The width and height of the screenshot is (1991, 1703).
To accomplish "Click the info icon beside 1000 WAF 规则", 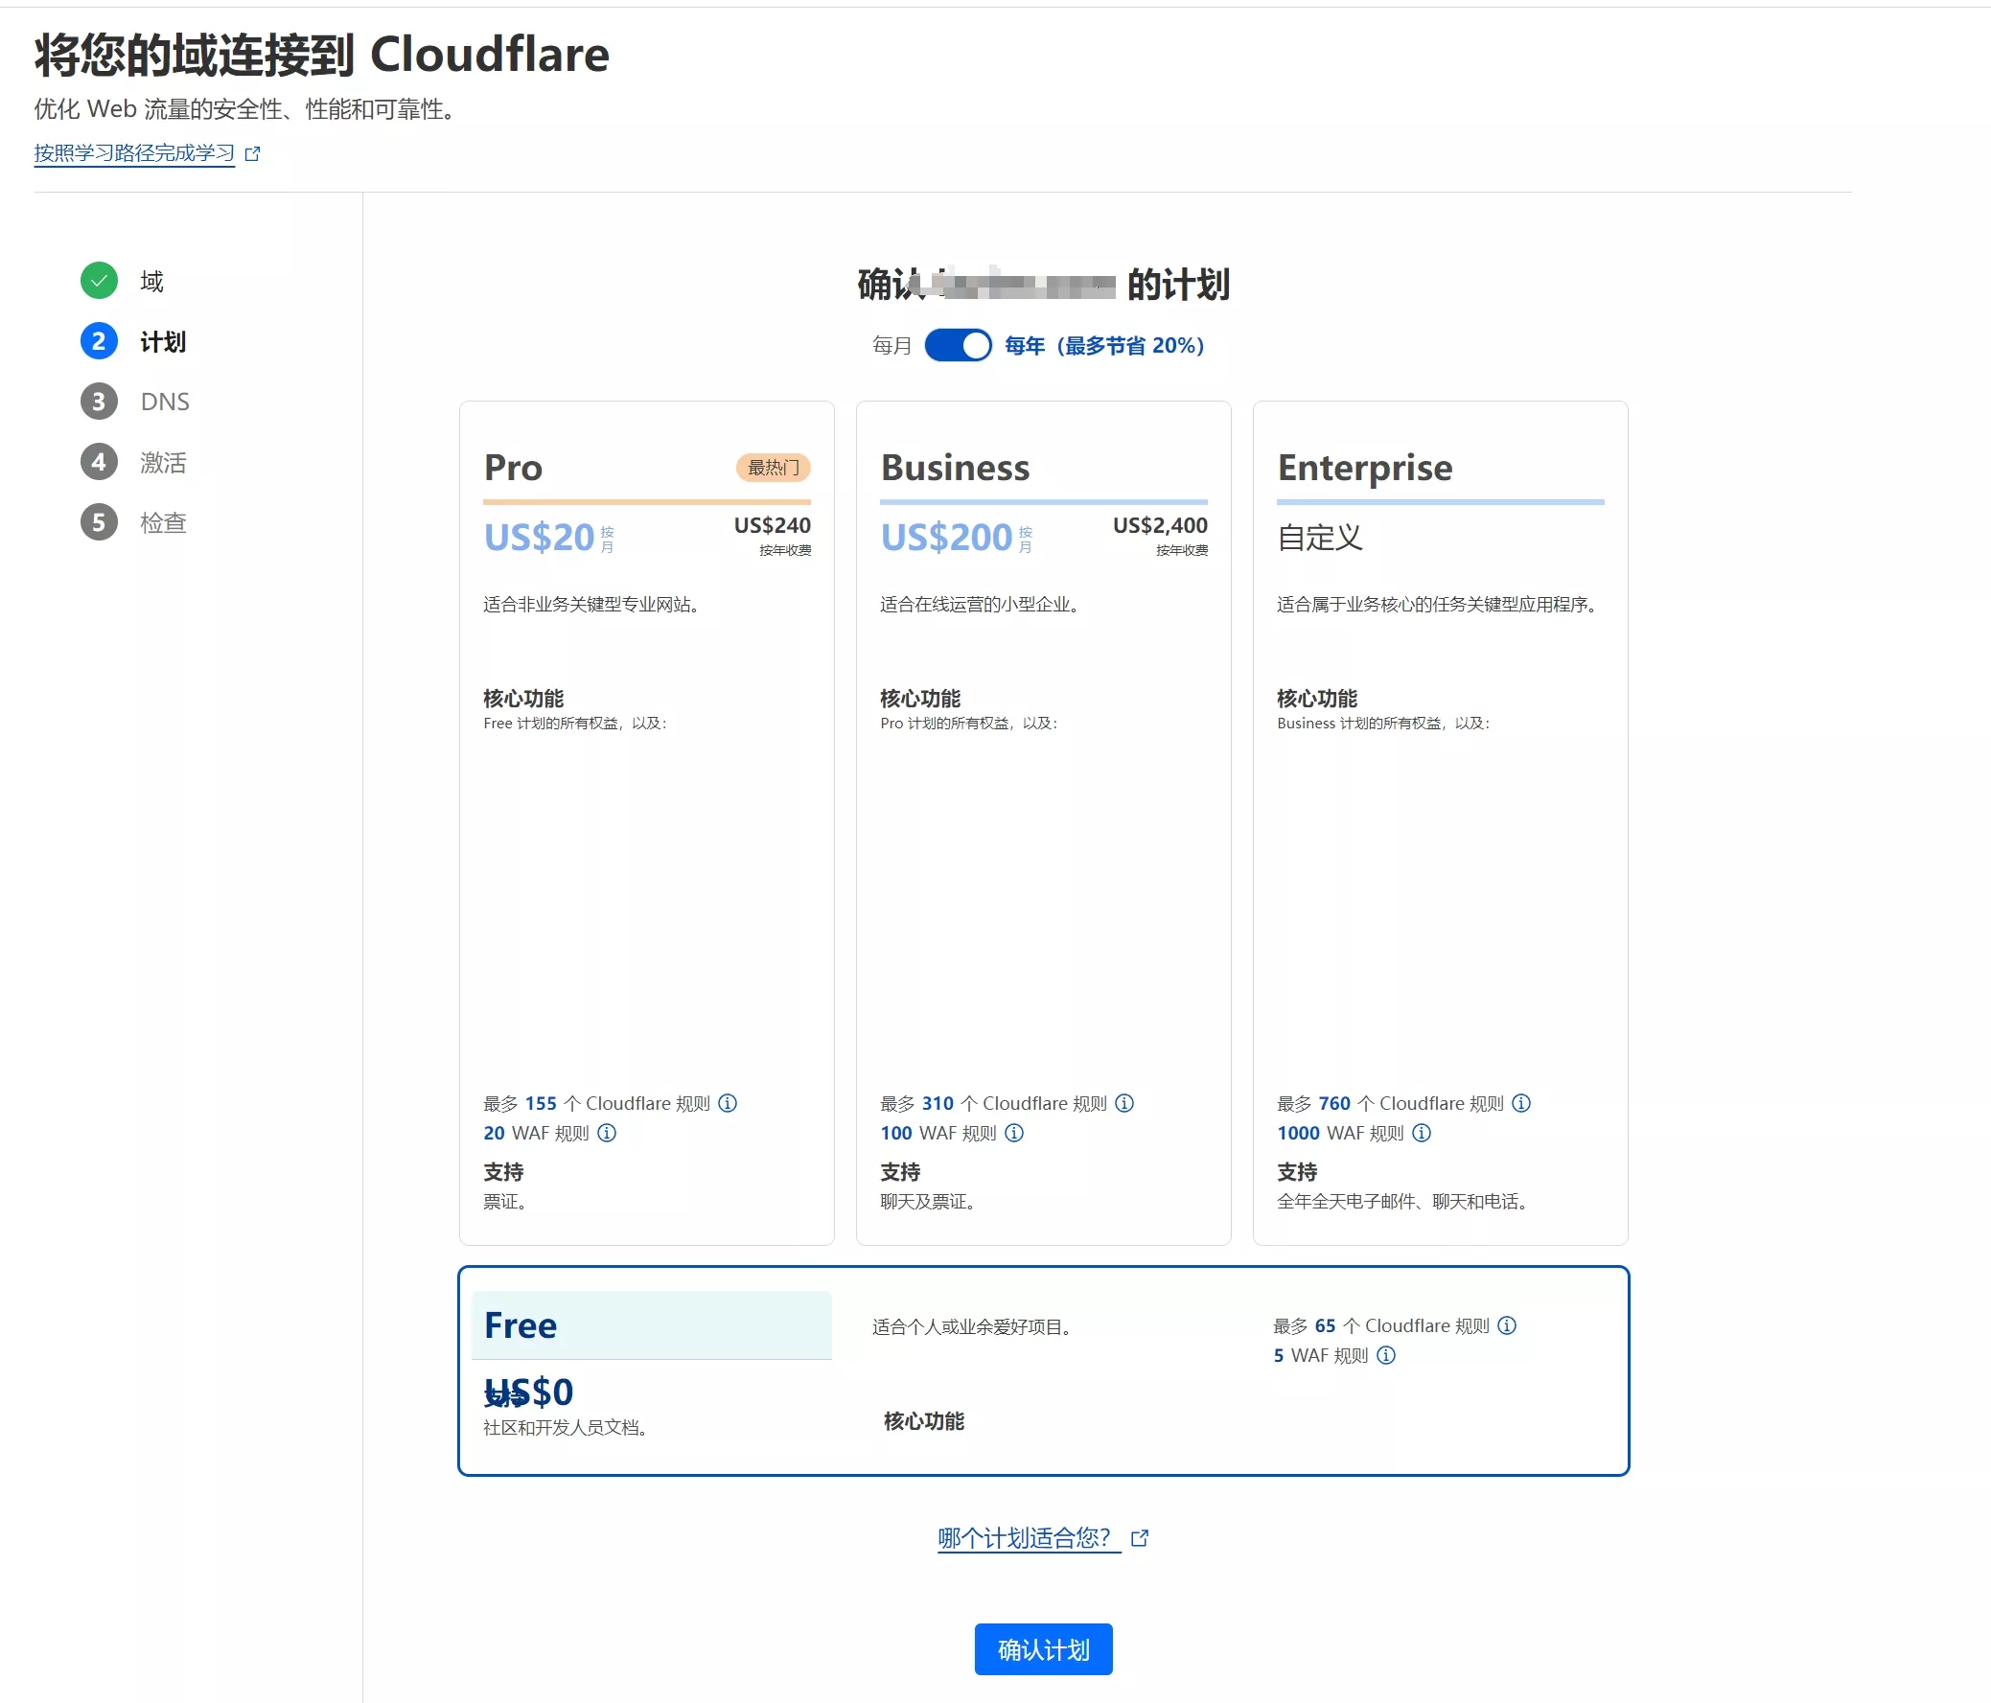I will (1422, 1134).
